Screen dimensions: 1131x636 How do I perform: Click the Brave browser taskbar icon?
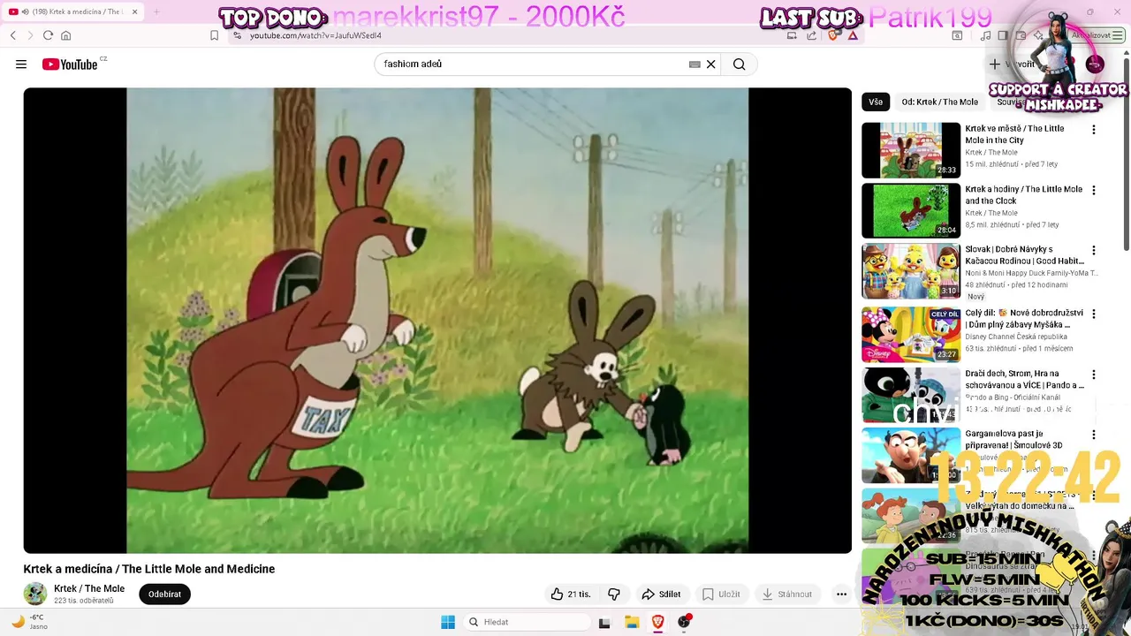click(658, 622)
